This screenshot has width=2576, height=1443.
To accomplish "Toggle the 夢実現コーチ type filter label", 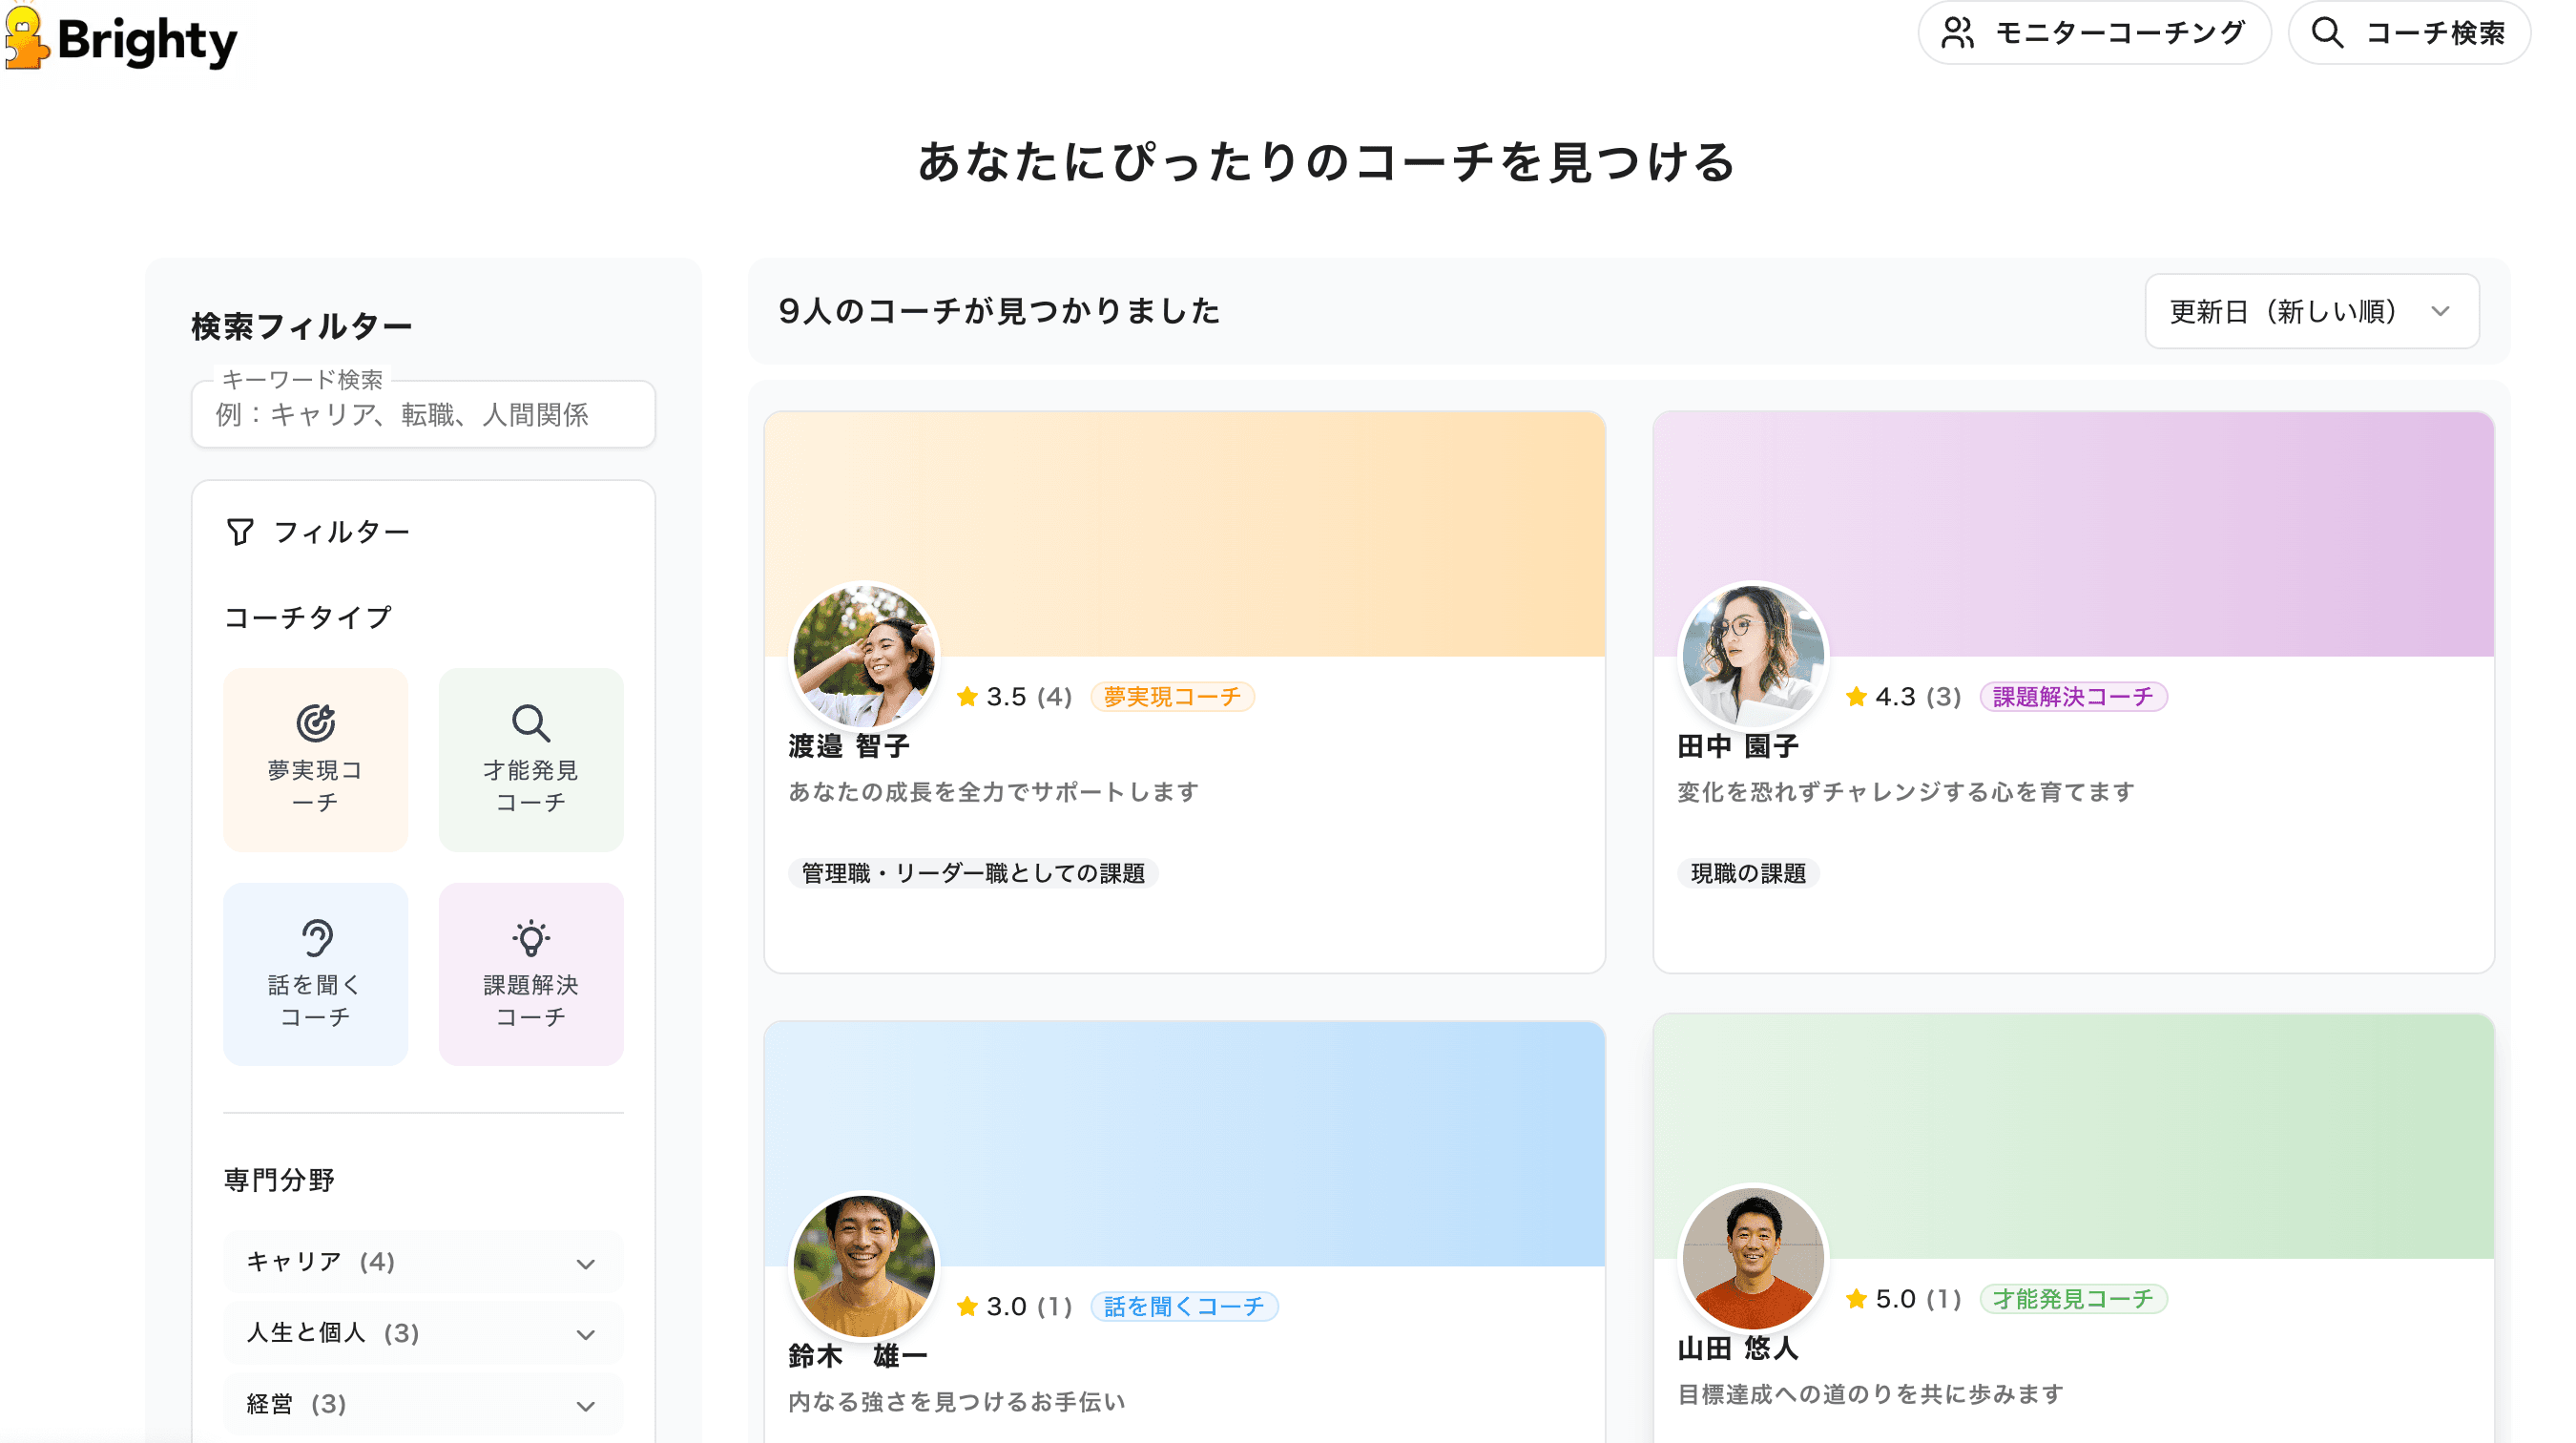I will click(x=315, y=786).
